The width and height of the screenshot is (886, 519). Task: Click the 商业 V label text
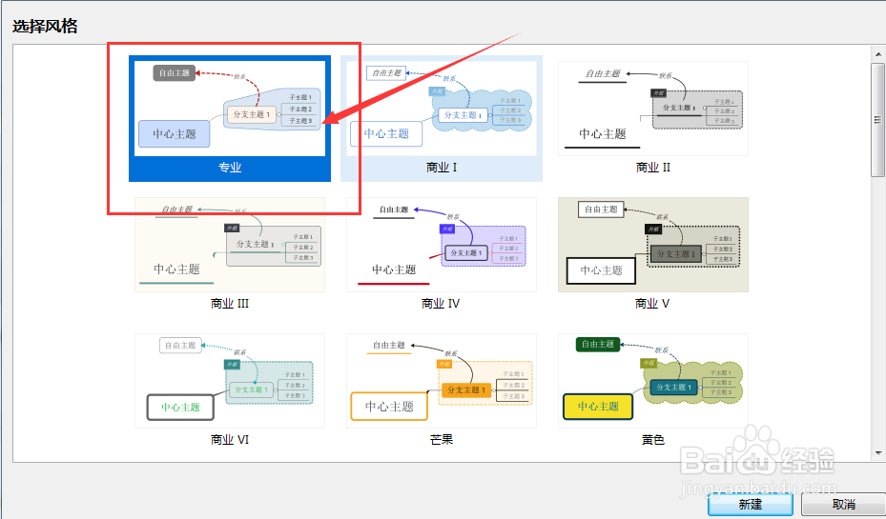tap(652, 304)
